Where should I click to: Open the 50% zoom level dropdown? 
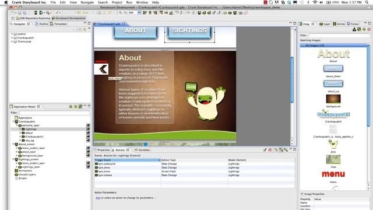pyautogui.click(x=139, y=13)
